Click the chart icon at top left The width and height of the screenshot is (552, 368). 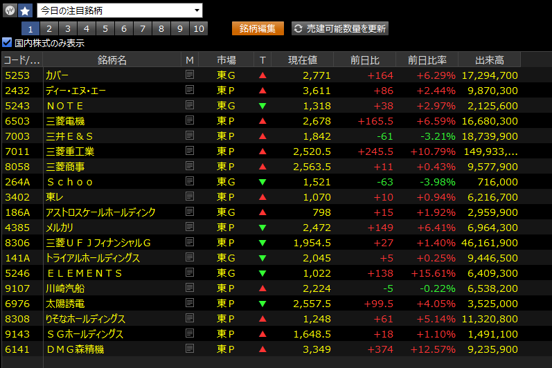[10, 10]
